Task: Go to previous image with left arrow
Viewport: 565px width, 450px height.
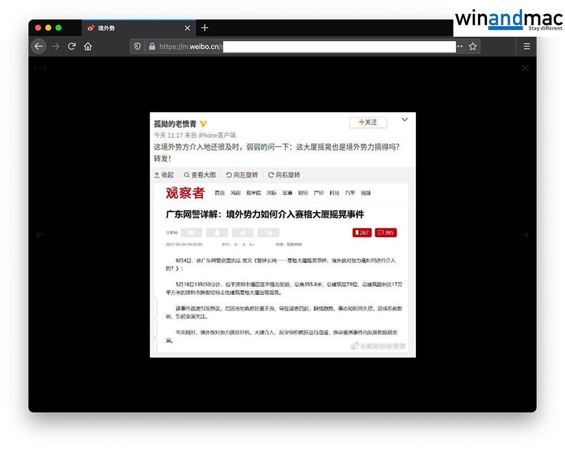Action: 40,234
